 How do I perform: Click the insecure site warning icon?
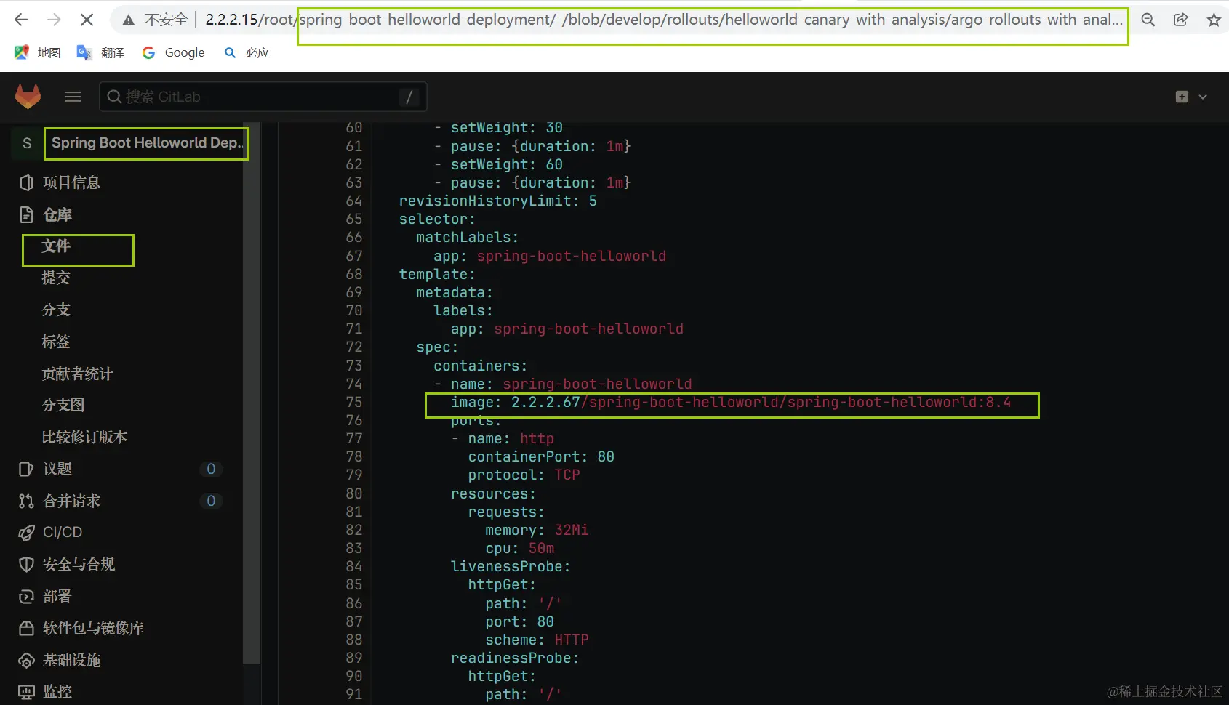pos(129,20)
